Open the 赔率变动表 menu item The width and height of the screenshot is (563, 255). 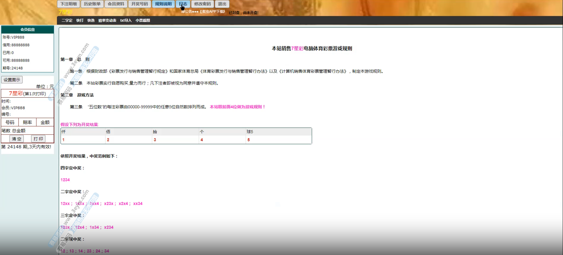[107, 21]
